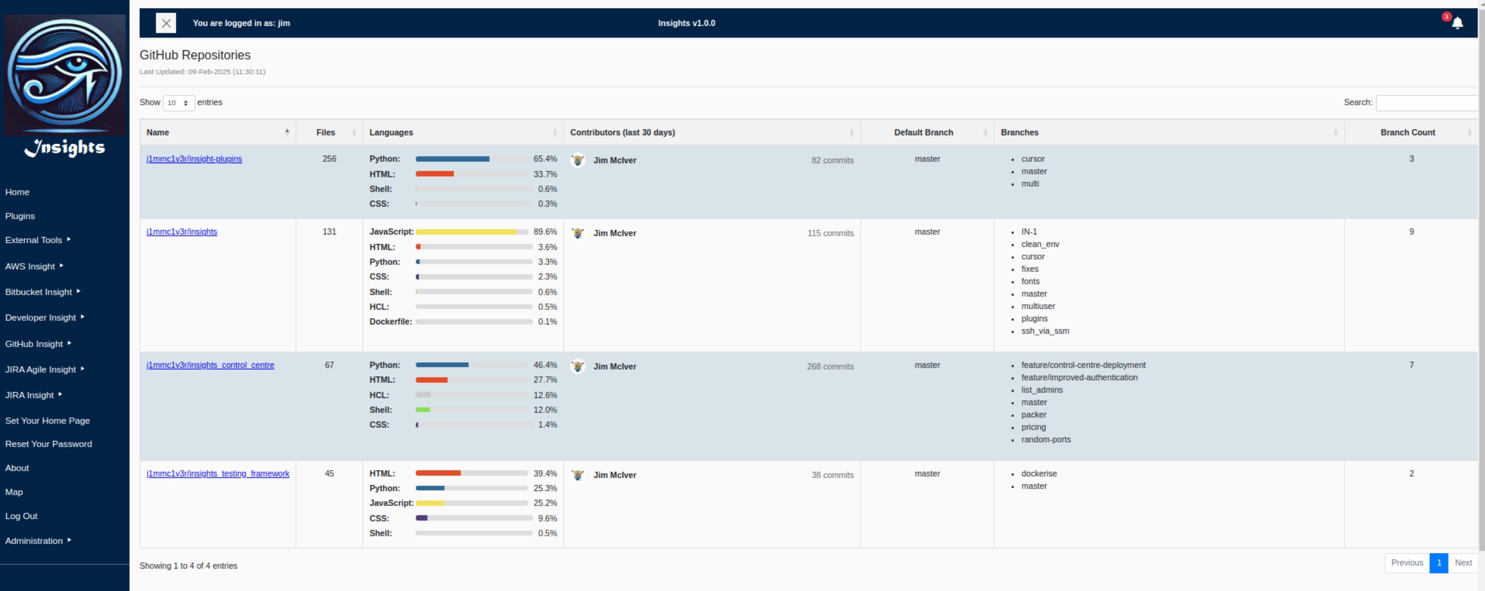Open j1mmc1v3r/insights_control_centre link

click(210, 365)
